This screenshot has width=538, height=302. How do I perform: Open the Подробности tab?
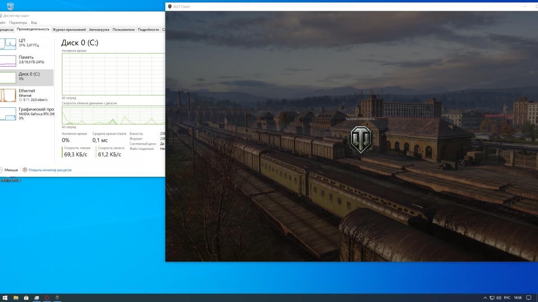(x=148, y=30)
